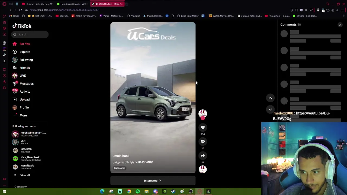The height and width of the screenshot is (195, 347).
Task: Open the Kick_Hamritoxic account
Action: [27, 158]
